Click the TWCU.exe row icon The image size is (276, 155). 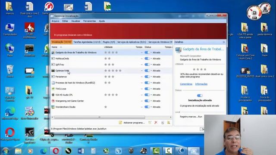53,89
